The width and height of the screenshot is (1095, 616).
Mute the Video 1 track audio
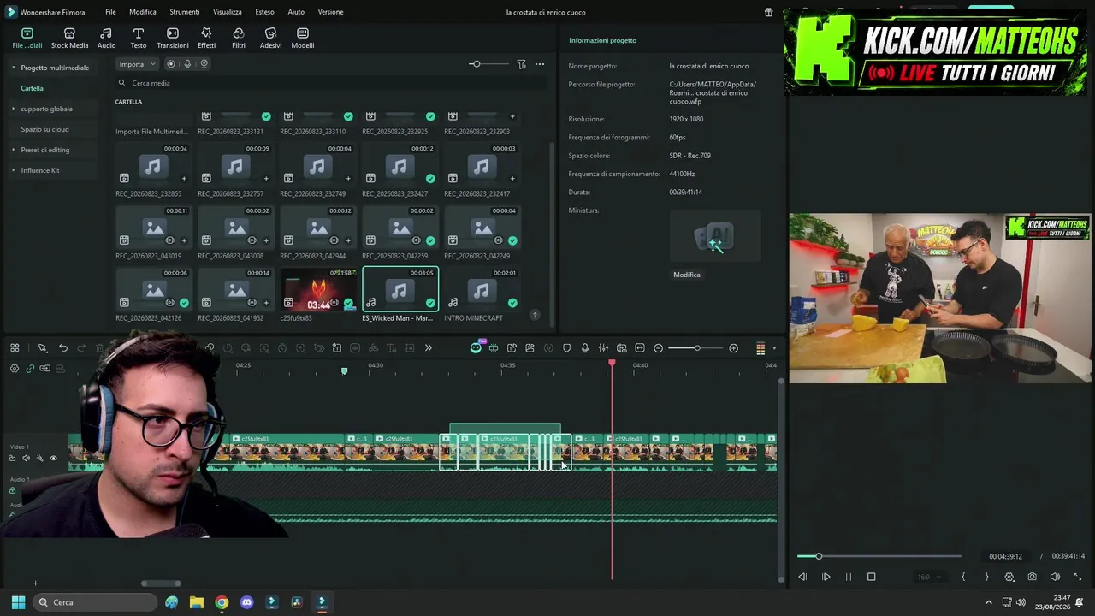(26, 459)
